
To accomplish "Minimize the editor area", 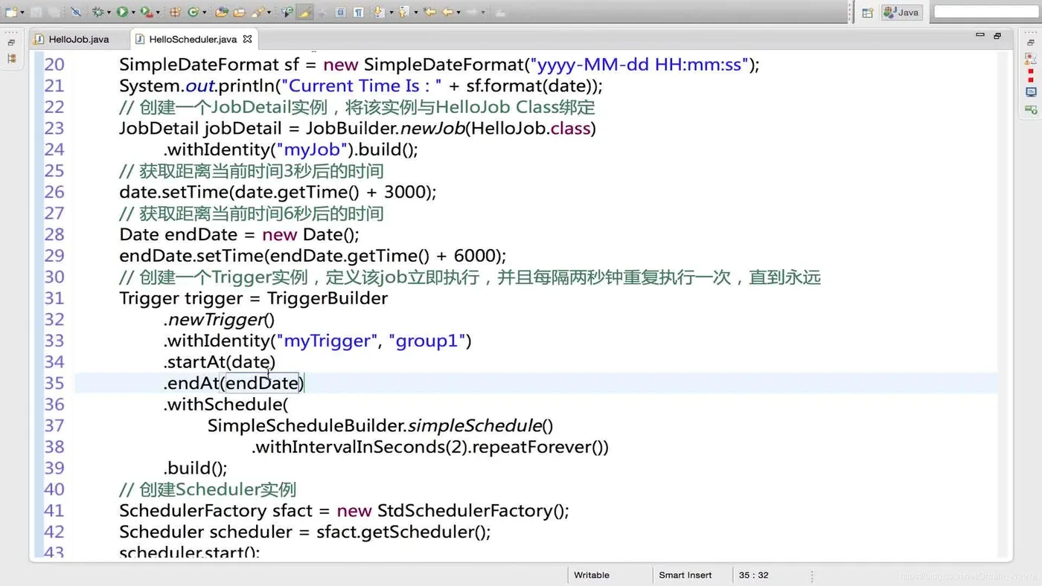I will click(980, 35).
